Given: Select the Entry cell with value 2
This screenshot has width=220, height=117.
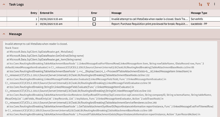Looking at the screenshot, I should pyautogui.click(x=23, y=24).
